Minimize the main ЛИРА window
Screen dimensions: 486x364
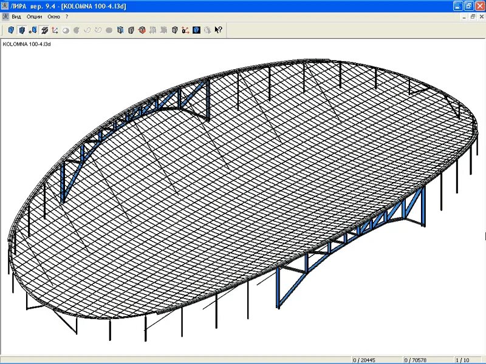tap(458, 6)
